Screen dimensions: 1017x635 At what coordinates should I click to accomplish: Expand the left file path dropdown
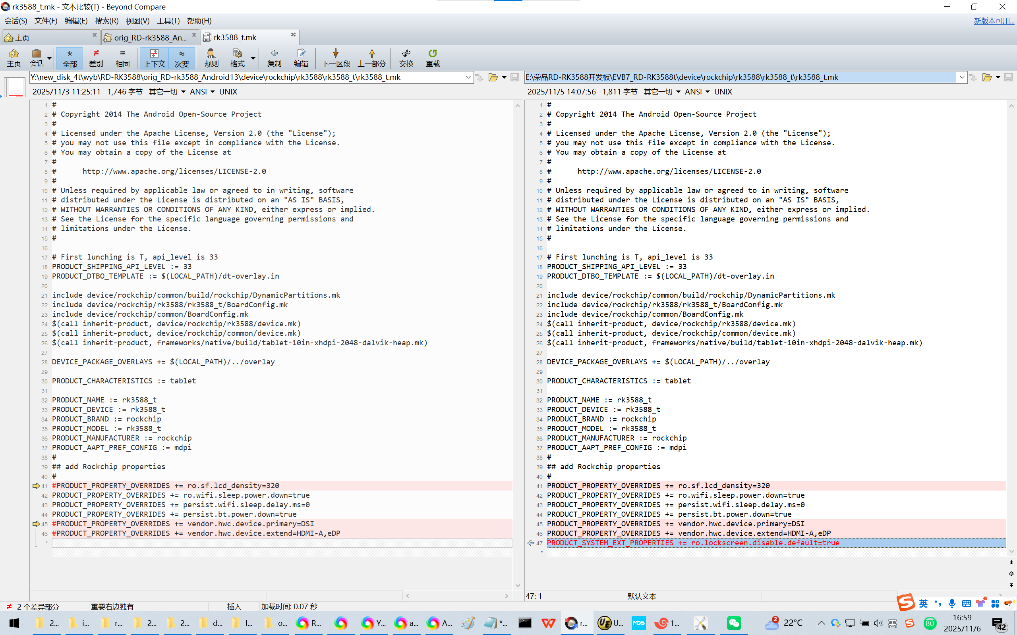[x=468, y=77]
